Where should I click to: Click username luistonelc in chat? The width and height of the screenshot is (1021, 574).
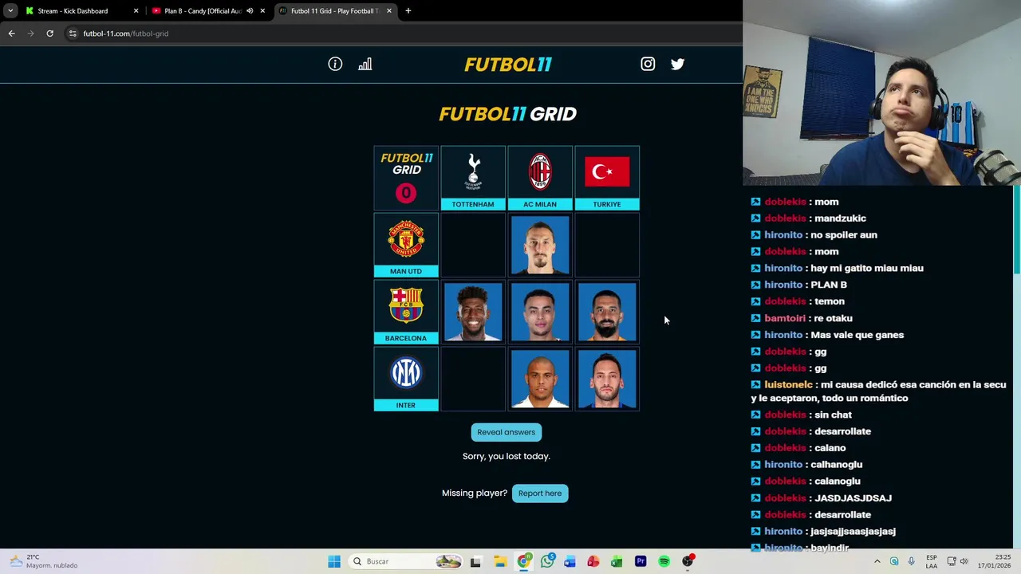(x=788, y=384)
